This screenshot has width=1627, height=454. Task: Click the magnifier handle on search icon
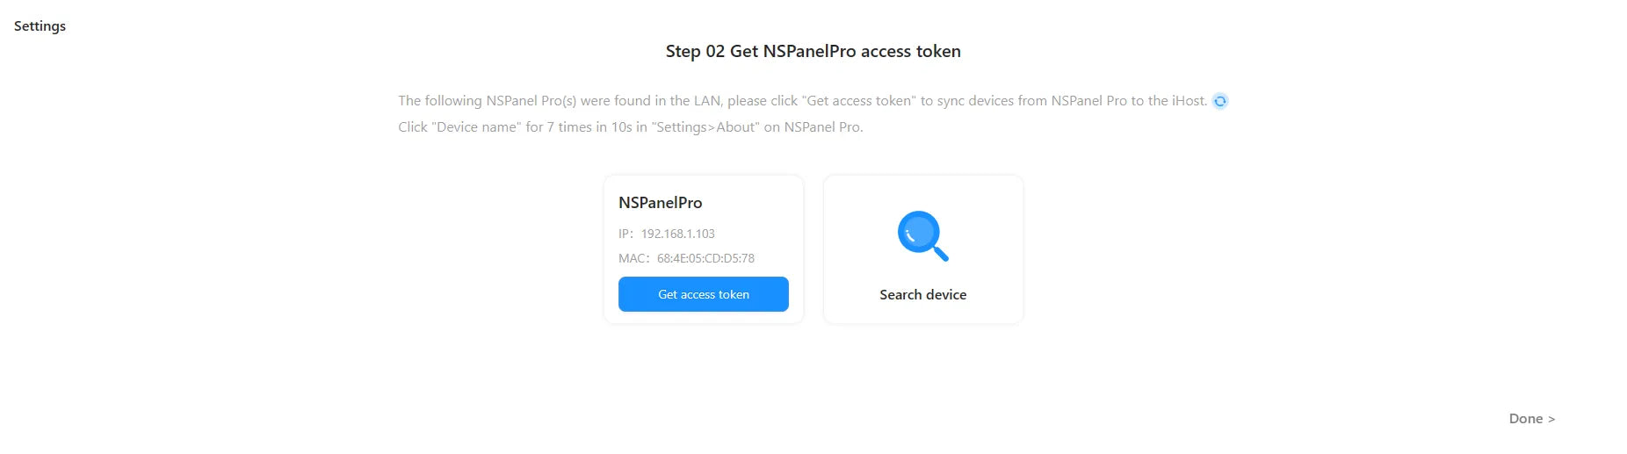click(x=940, y=253)
